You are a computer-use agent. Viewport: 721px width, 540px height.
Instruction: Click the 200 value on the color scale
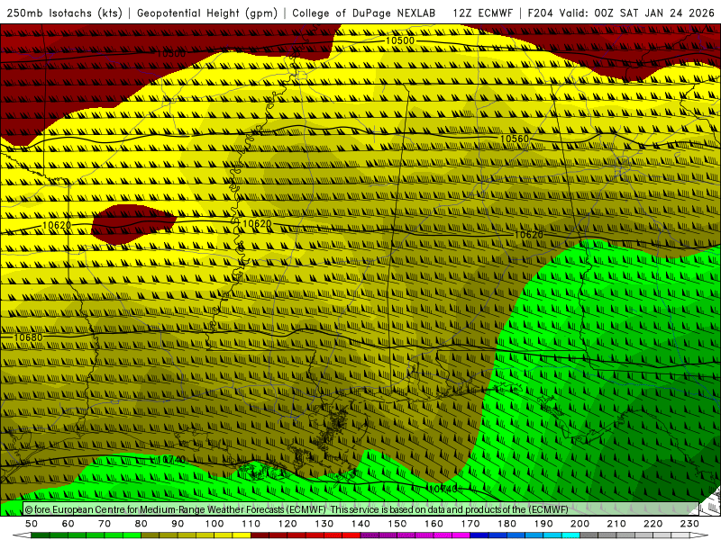click(580, 524)
